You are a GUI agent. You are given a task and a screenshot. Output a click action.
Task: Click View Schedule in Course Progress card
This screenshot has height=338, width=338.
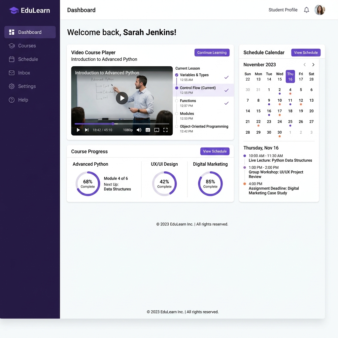215,151
